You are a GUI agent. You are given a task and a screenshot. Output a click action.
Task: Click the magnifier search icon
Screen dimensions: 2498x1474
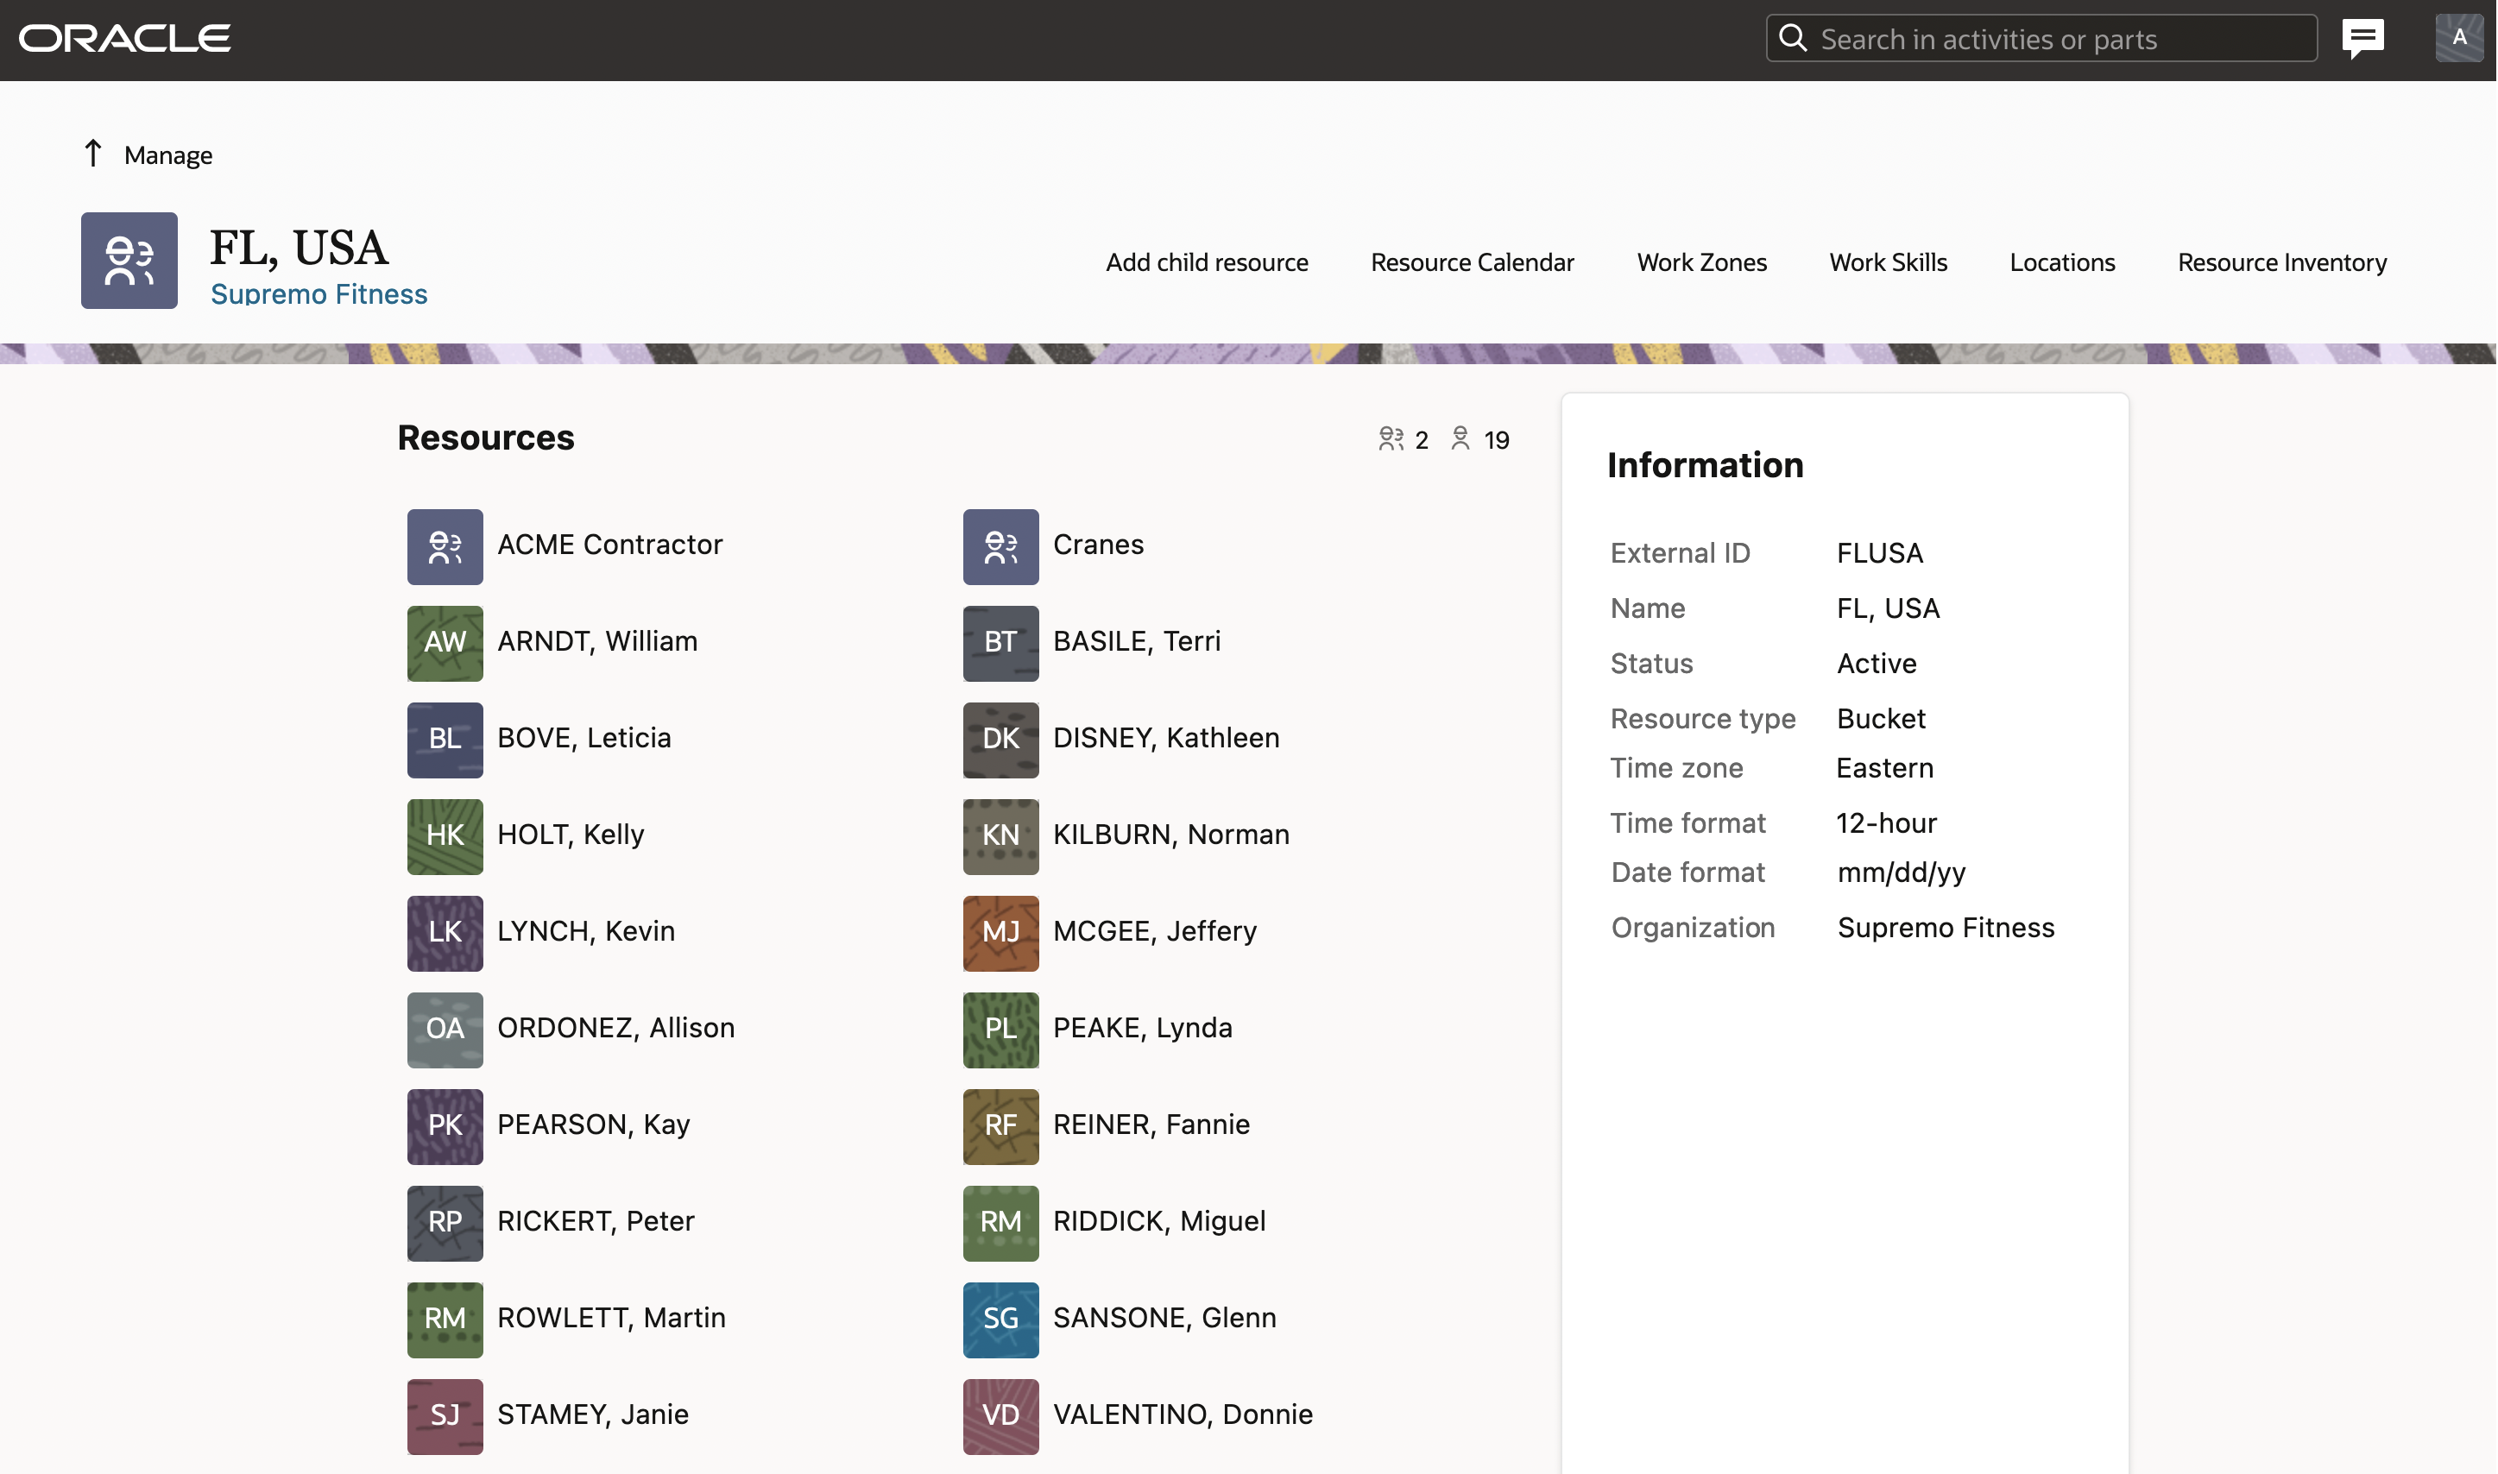click(1793, 39)
